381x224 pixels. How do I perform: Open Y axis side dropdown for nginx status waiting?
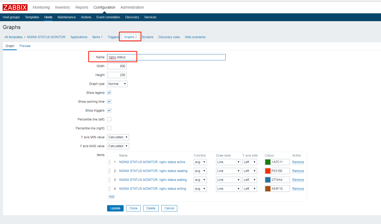(250, 180)
